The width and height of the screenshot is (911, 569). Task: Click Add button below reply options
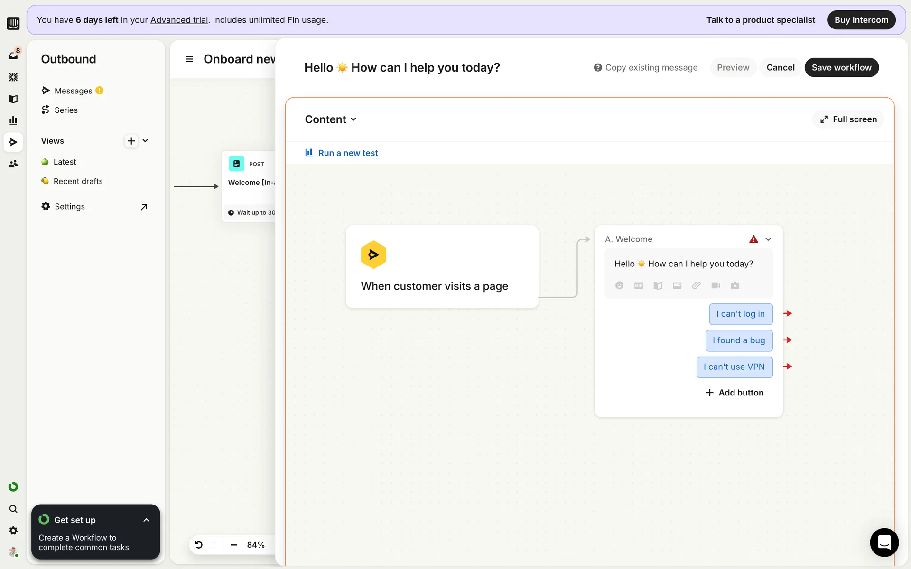[734, 393]
